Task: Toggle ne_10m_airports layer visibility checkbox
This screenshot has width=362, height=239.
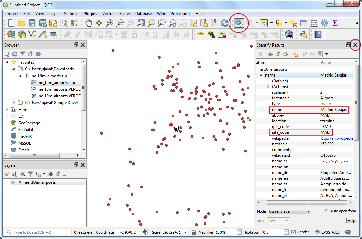Action: tap(13, 182)
